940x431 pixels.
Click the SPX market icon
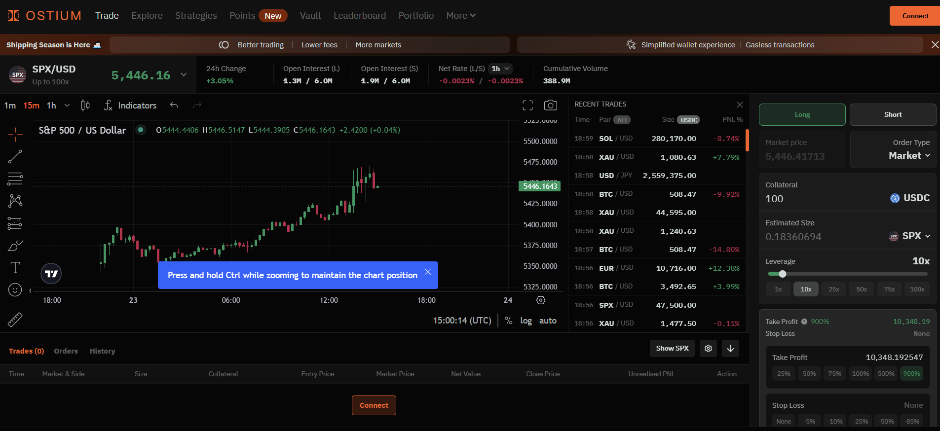pyautogui.click(x=18, y=75)
